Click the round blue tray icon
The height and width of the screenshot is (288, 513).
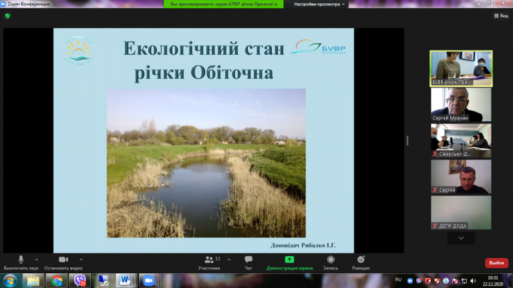(x=446, y=281)
